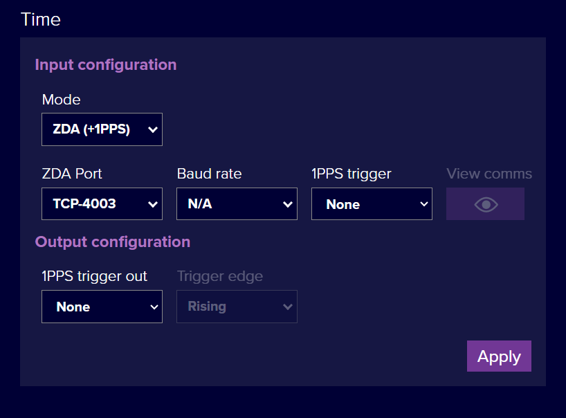Image resolution: width=566 pixels, height=418 pixels.
Task: Click the Trigger edge field label
Action: pyautogui.click(x=220, y=276)
